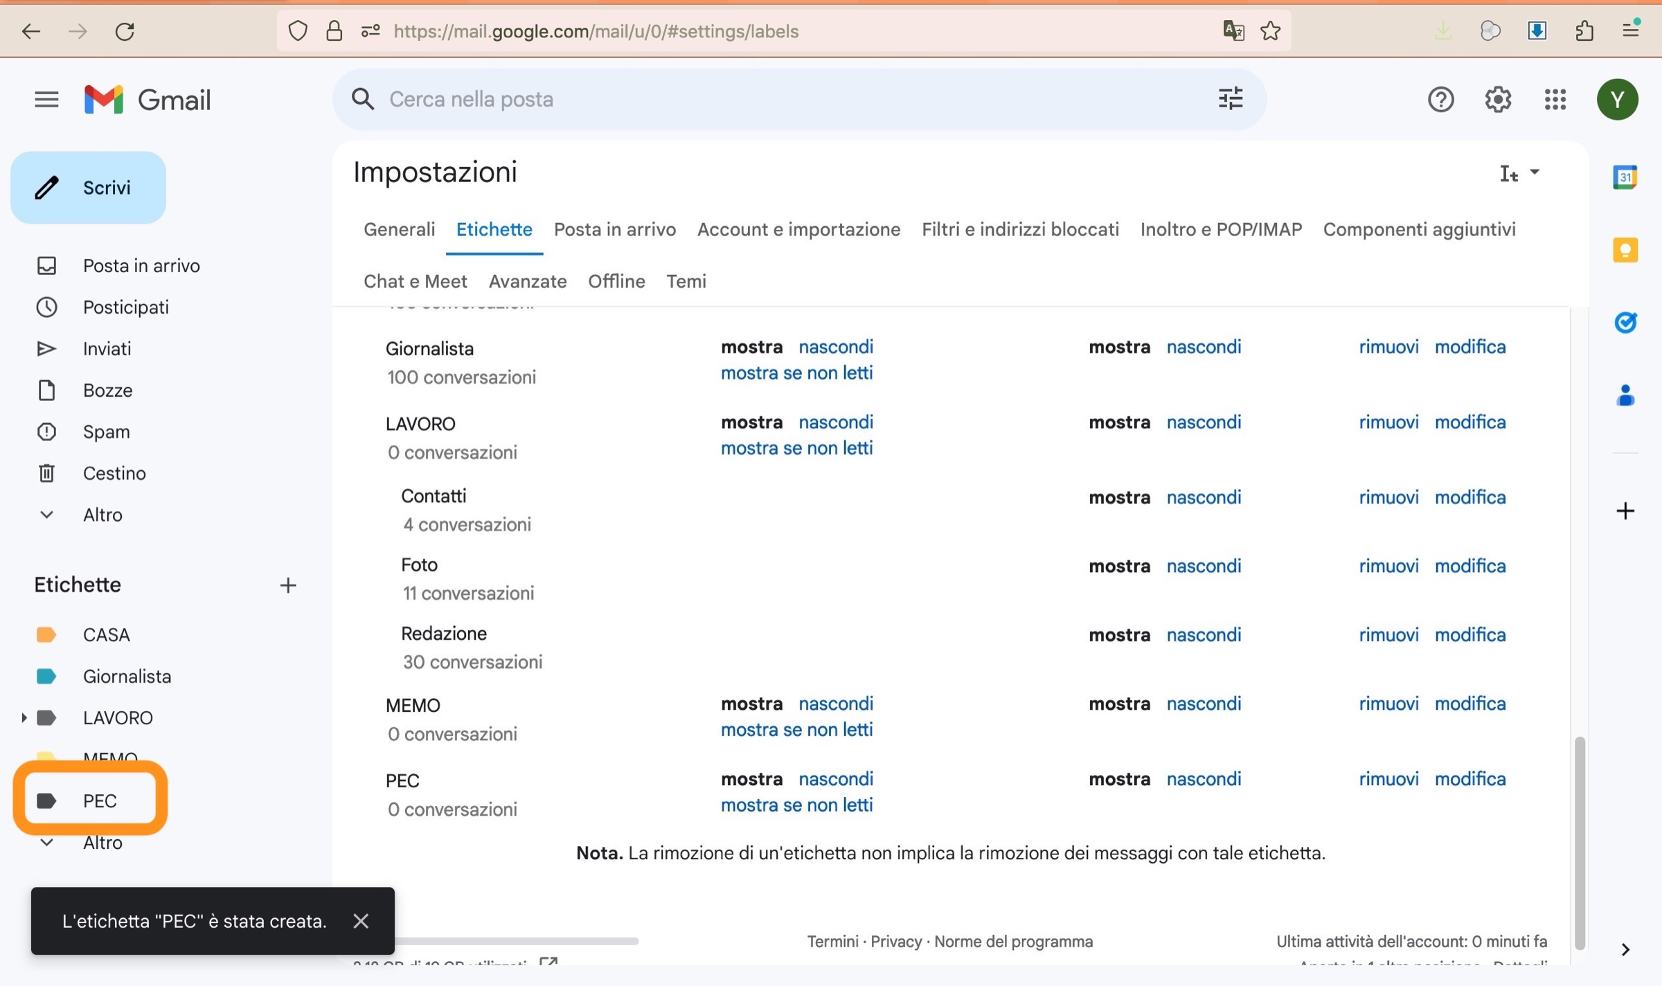Add new label with plus next to Etichette
This screenshot has width=1662, height=986.
[x=287, y=585]
